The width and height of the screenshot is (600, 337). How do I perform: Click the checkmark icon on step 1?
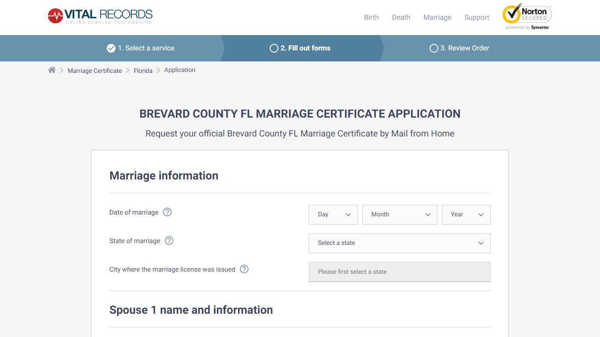111,48
